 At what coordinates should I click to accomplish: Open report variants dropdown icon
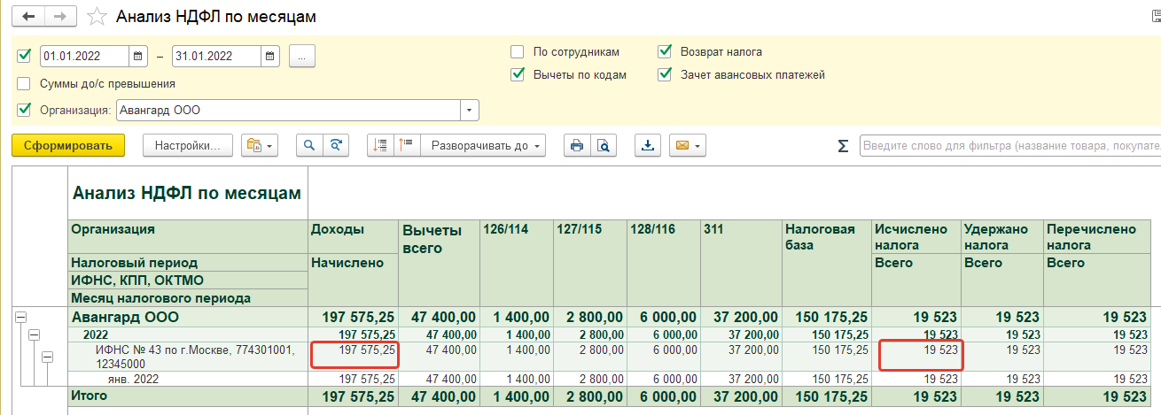260,146
